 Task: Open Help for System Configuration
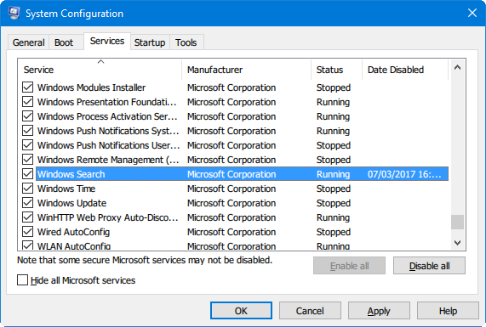point(448,311)
